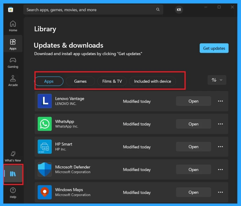Click the Windows Maps app icon

pos(45,192)
